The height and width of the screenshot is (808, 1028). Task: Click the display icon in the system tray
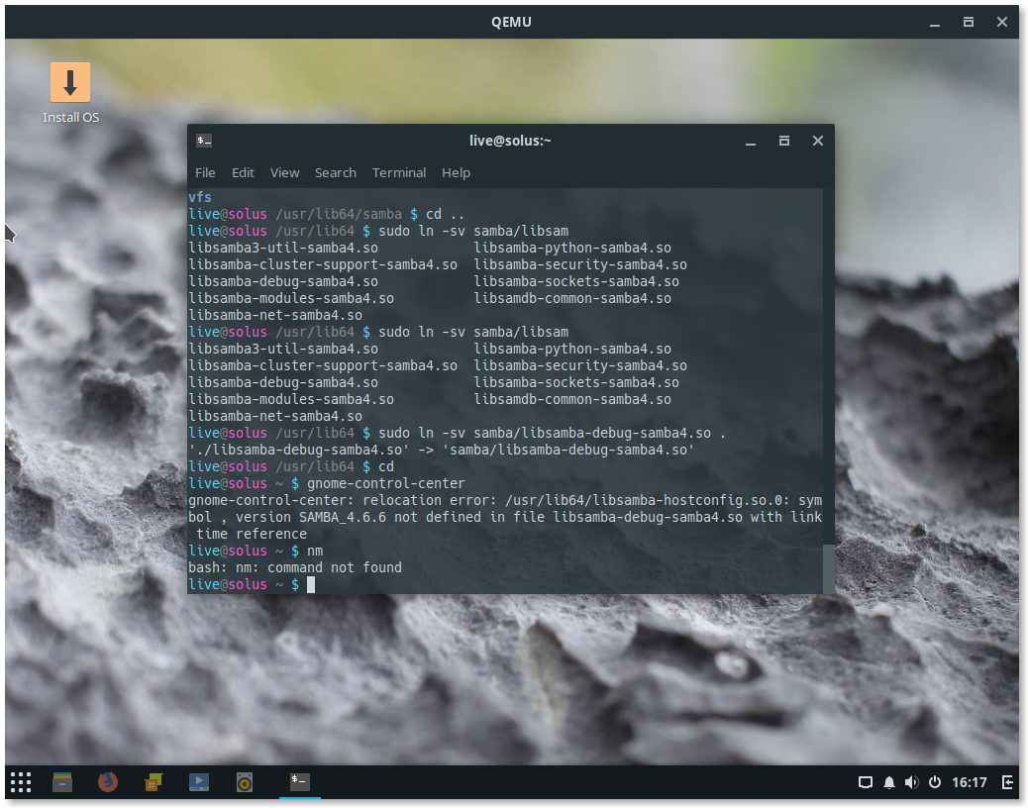[866, 782]
